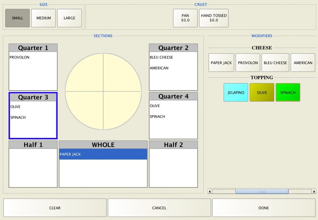Image resolution: width=318 pixels, height=220 pixels.
Task: Click the green SPINACH topping button
Action: (288, 92)
